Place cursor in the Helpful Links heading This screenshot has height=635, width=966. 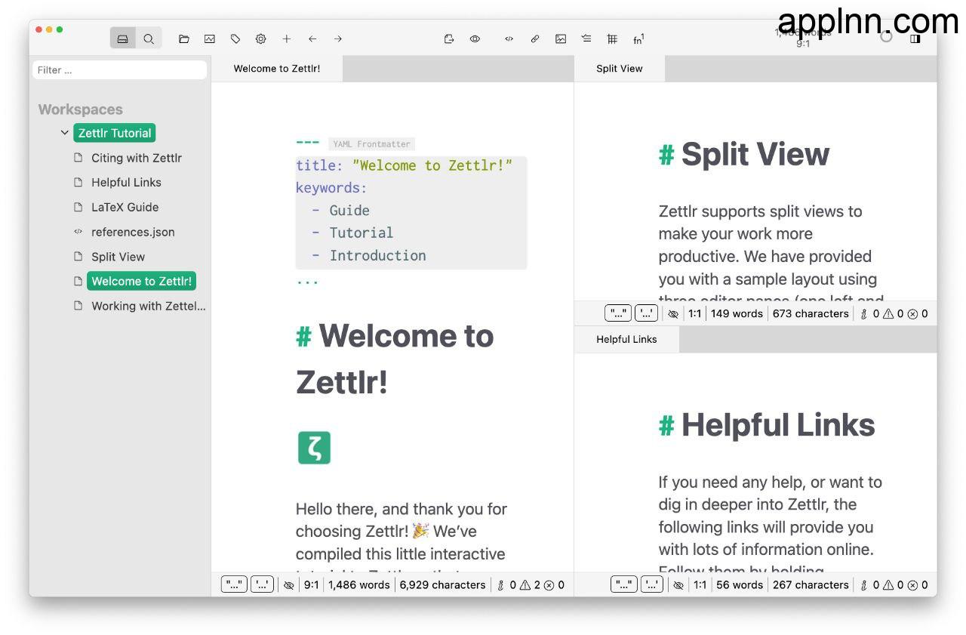point(778,425)
